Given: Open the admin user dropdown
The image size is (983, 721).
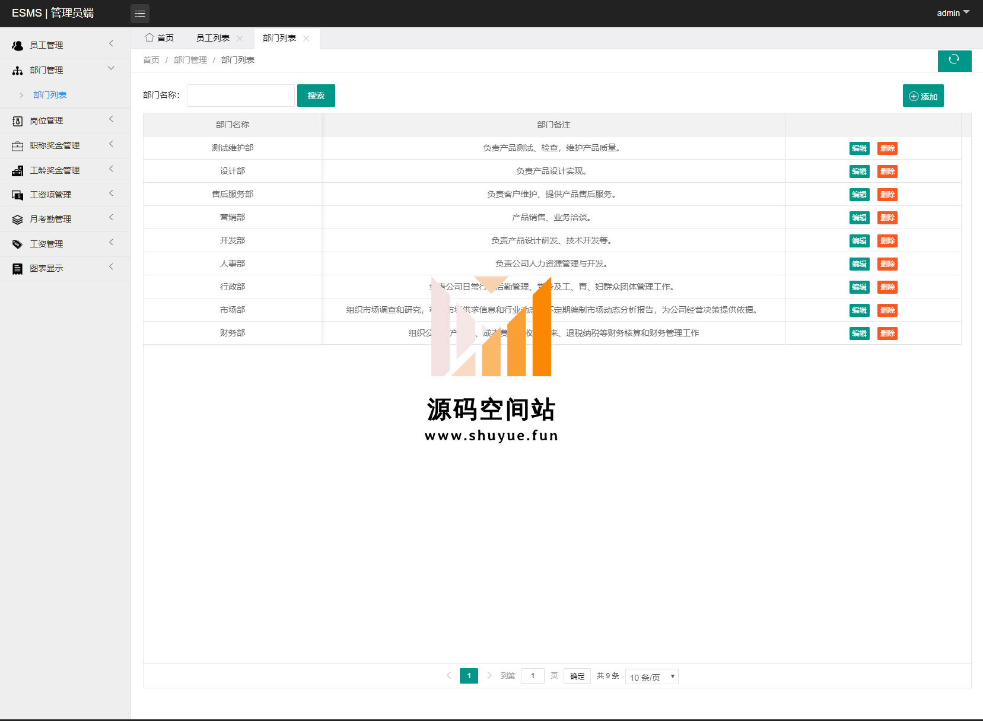Looking at the screenshot, I should 953,13.
